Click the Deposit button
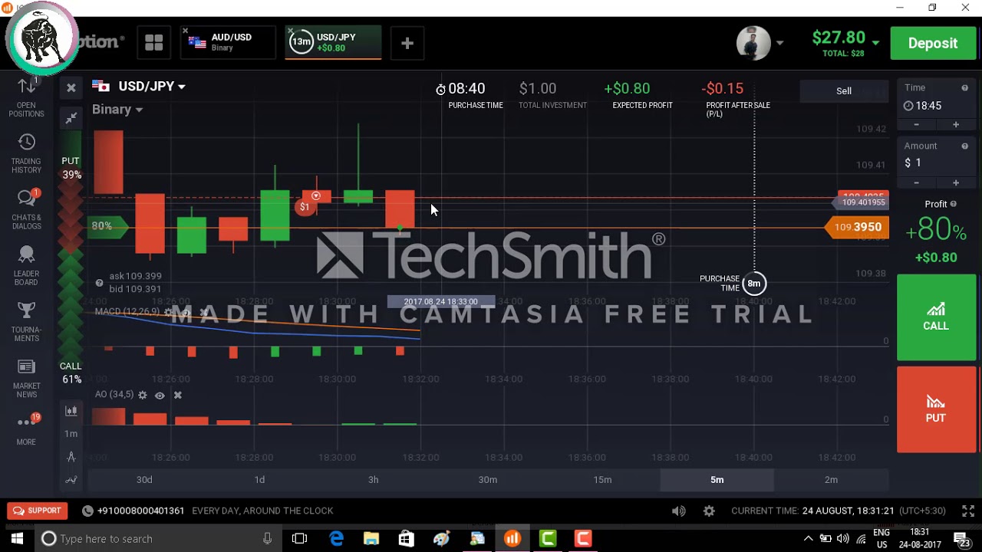 [x=933, y=43]
